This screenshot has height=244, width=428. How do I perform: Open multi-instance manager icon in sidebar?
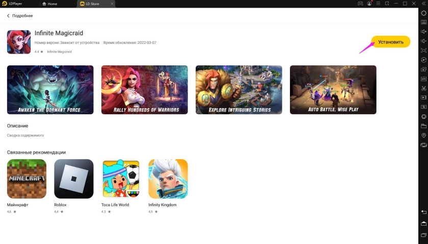pos(423,69)
